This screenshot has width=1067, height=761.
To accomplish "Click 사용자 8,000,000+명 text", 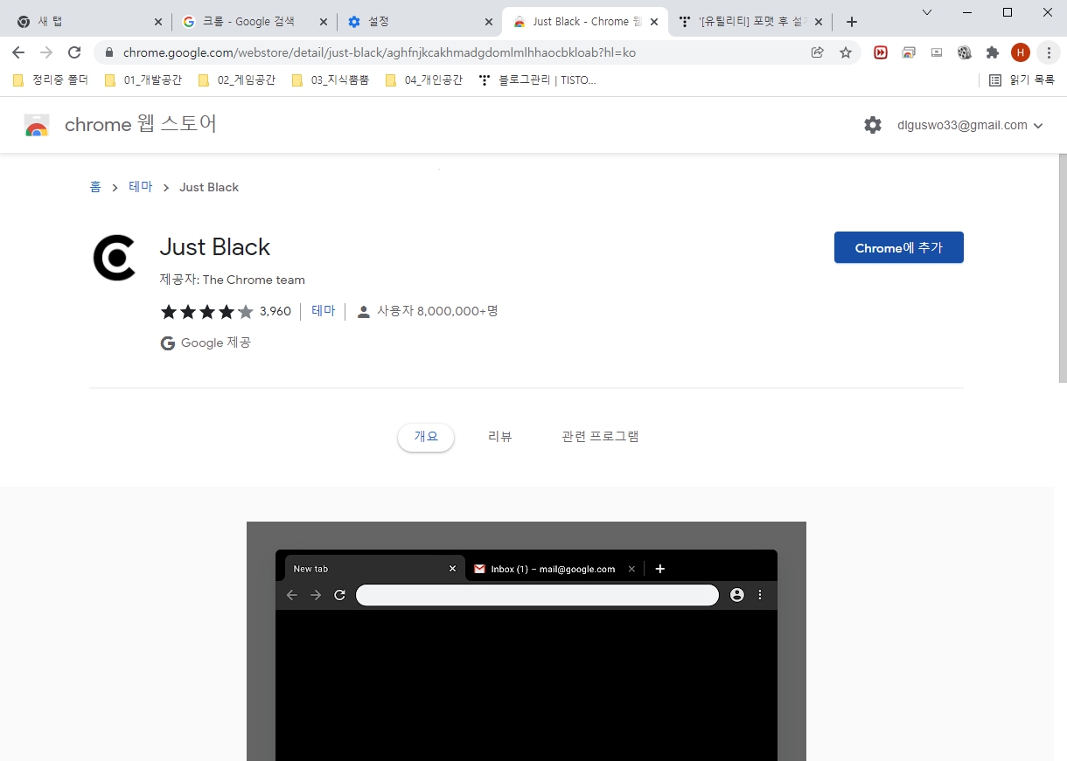I will 437,311.
